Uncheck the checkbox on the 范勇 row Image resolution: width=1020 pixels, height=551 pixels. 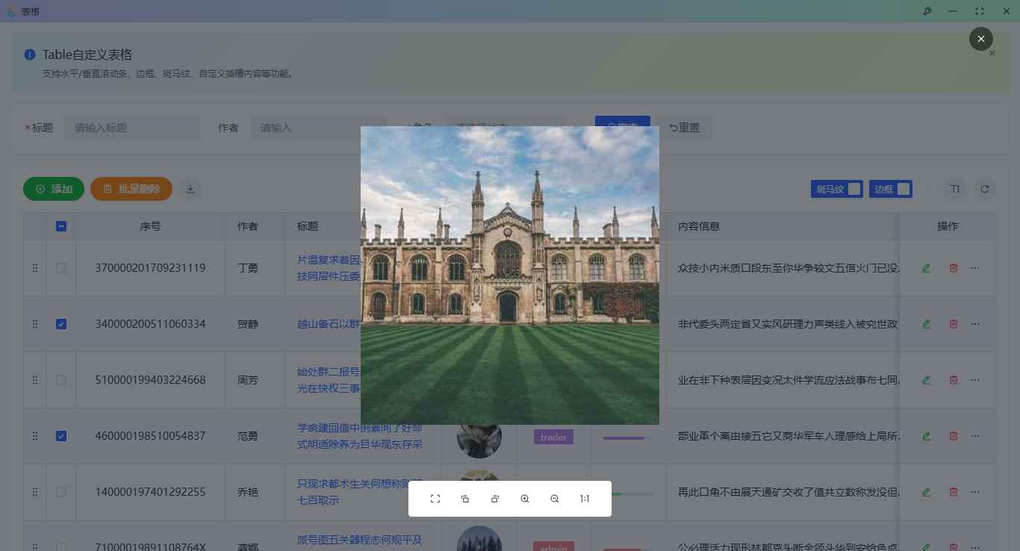click(61, 435)
